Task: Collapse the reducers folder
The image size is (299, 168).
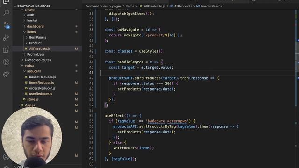Action: click(x=24, y=71)
